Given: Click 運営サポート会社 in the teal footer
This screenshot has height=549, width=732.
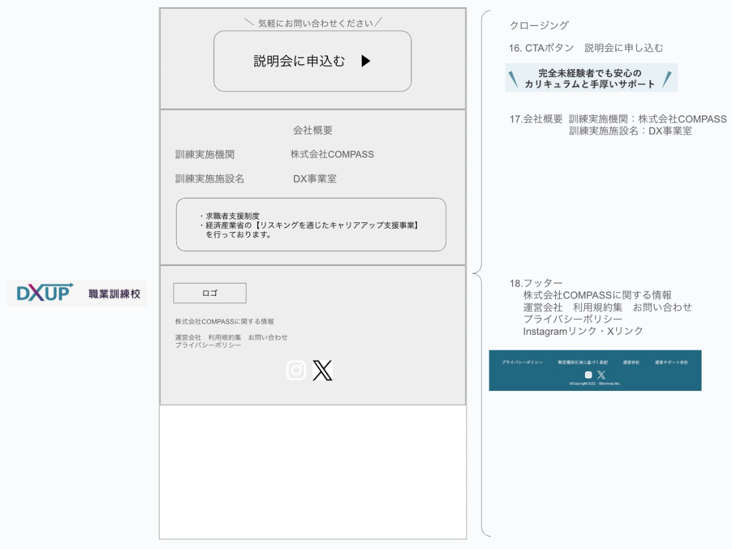Looking at the screenshot, I should (671, 363).
